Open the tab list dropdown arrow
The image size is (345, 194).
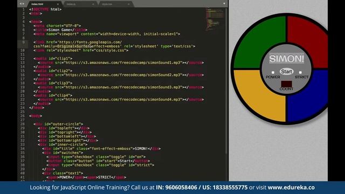[x=224, y=4]
